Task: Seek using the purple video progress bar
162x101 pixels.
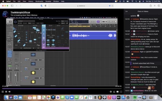Action: (x=62, y=89)
